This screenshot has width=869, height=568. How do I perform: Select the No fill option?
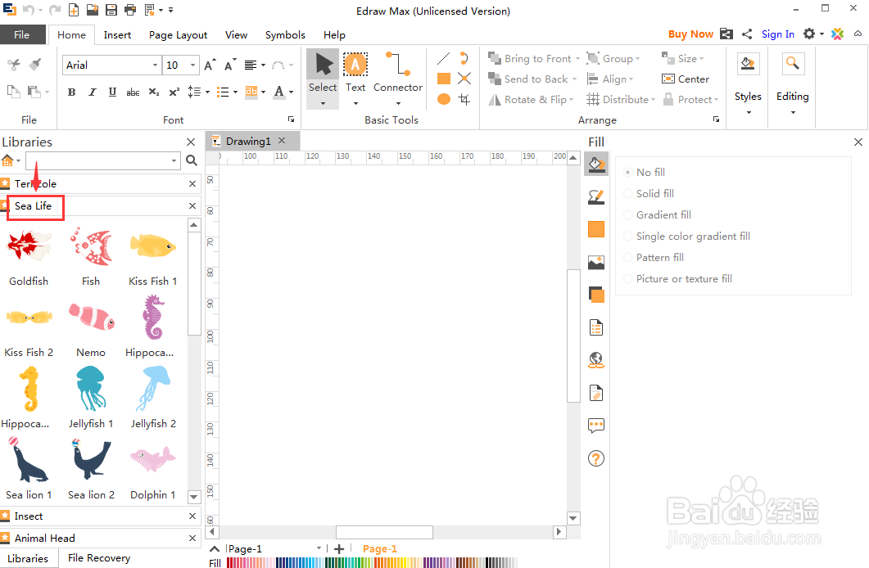tap(645, 172)
